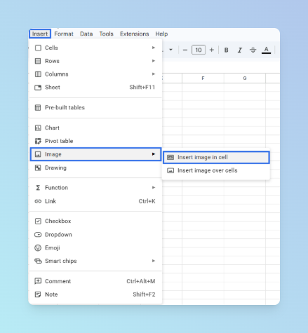Screen dimensions: 308x333
Task: Choose the Dropdown menu label
Action: [58, 235]
